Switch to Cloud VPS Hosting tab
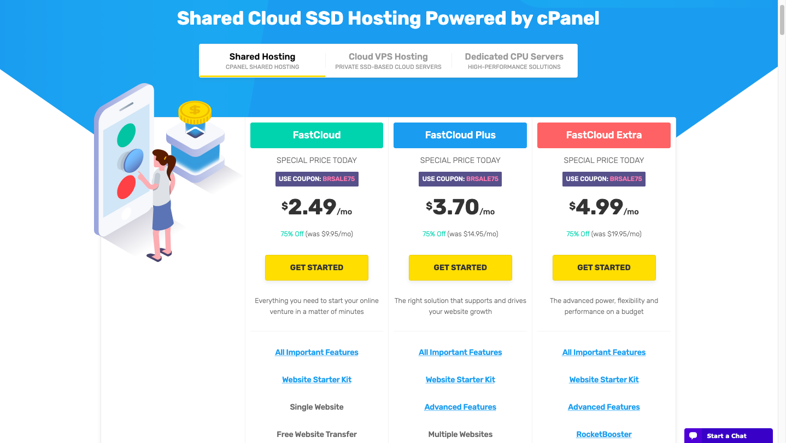Screen dimensions: 786x443 pos(388,61)
